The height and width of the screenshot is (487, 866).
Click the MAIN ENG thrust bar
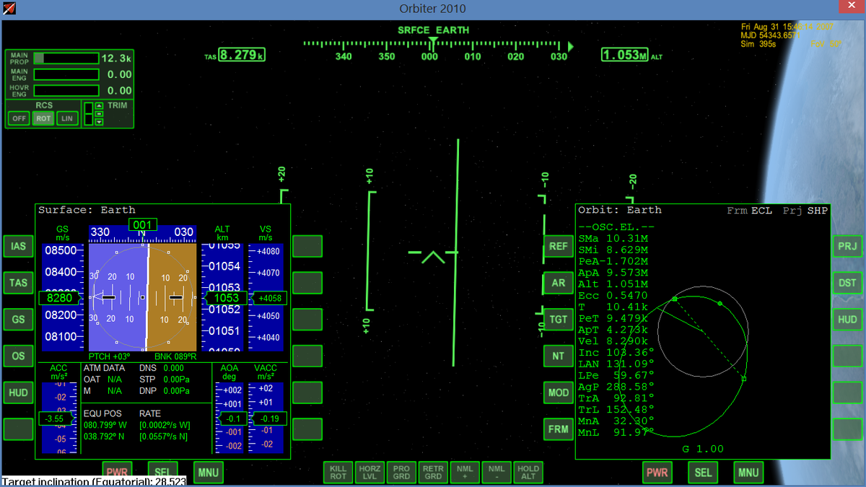(x=66, y=74)
